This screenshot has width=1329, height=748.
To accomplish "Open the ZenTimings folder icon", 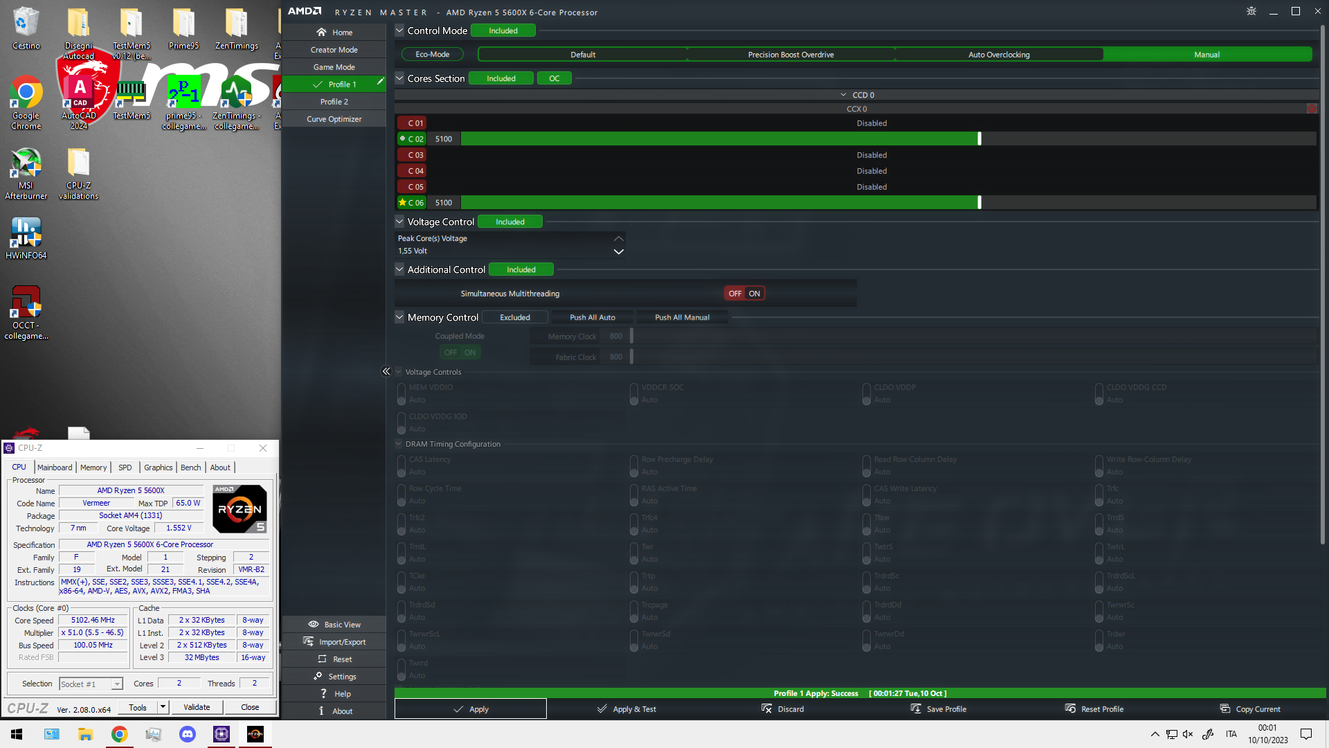I will pyautogui.click(x=237, y=29).
